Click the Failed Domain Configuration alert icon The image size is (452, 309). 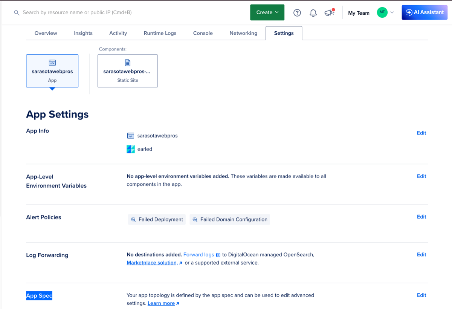tap(195, 220)
